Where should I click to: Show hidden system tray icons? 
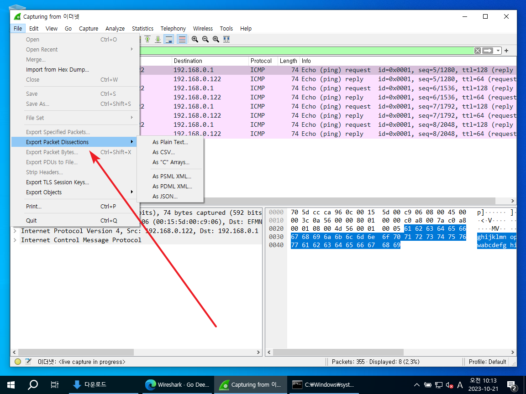click(x=416, y=385)
